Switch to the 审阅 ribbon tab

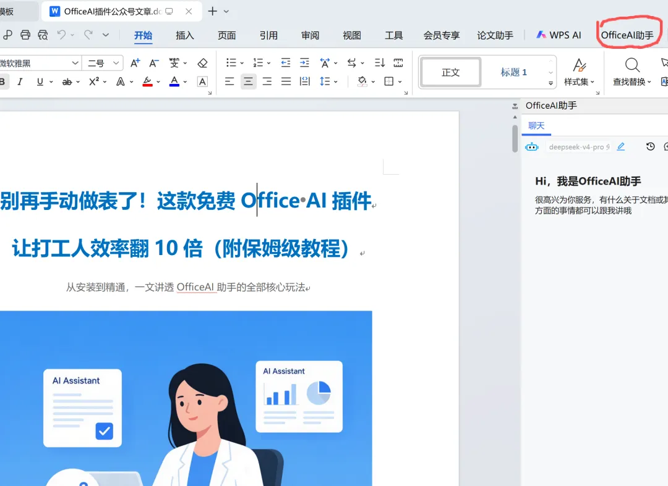pos(310,35)
